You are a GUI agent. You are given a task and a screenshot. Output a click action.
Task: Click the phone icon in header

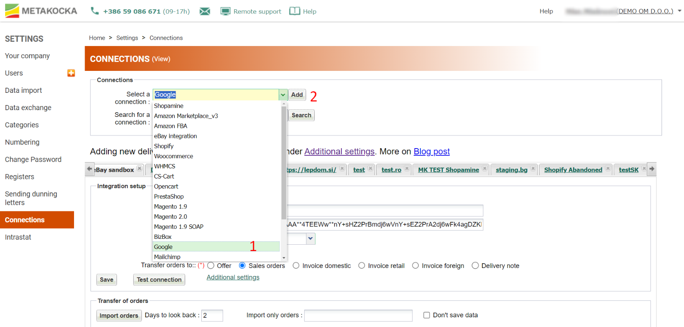pyautogui.click(x=95, y=11)
